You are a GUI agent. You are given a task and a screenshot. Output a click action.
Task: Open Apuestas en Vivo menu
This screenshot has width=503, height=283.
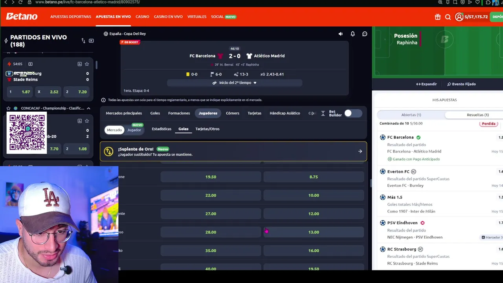(113, 17)
